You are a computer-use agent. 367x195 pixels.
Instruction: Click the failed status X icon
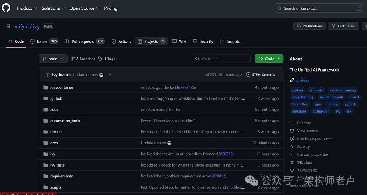[x=110, y=74]
